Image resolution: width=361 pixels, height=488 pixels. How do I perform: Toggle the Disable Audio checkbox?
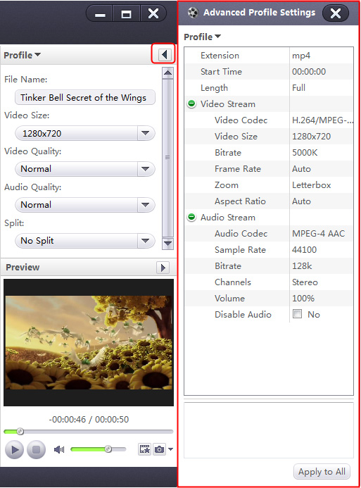297,314
